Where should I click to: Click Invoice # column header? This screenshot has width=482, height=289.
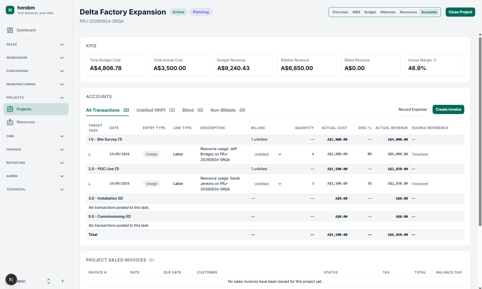[x=98, y=272]
